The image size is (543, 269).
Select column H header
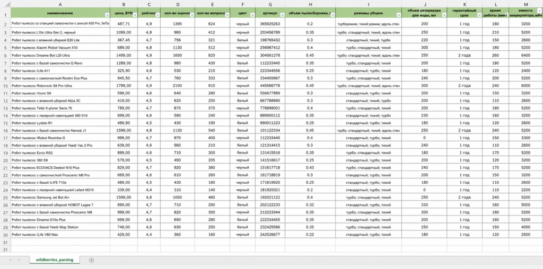coord(310,4)
